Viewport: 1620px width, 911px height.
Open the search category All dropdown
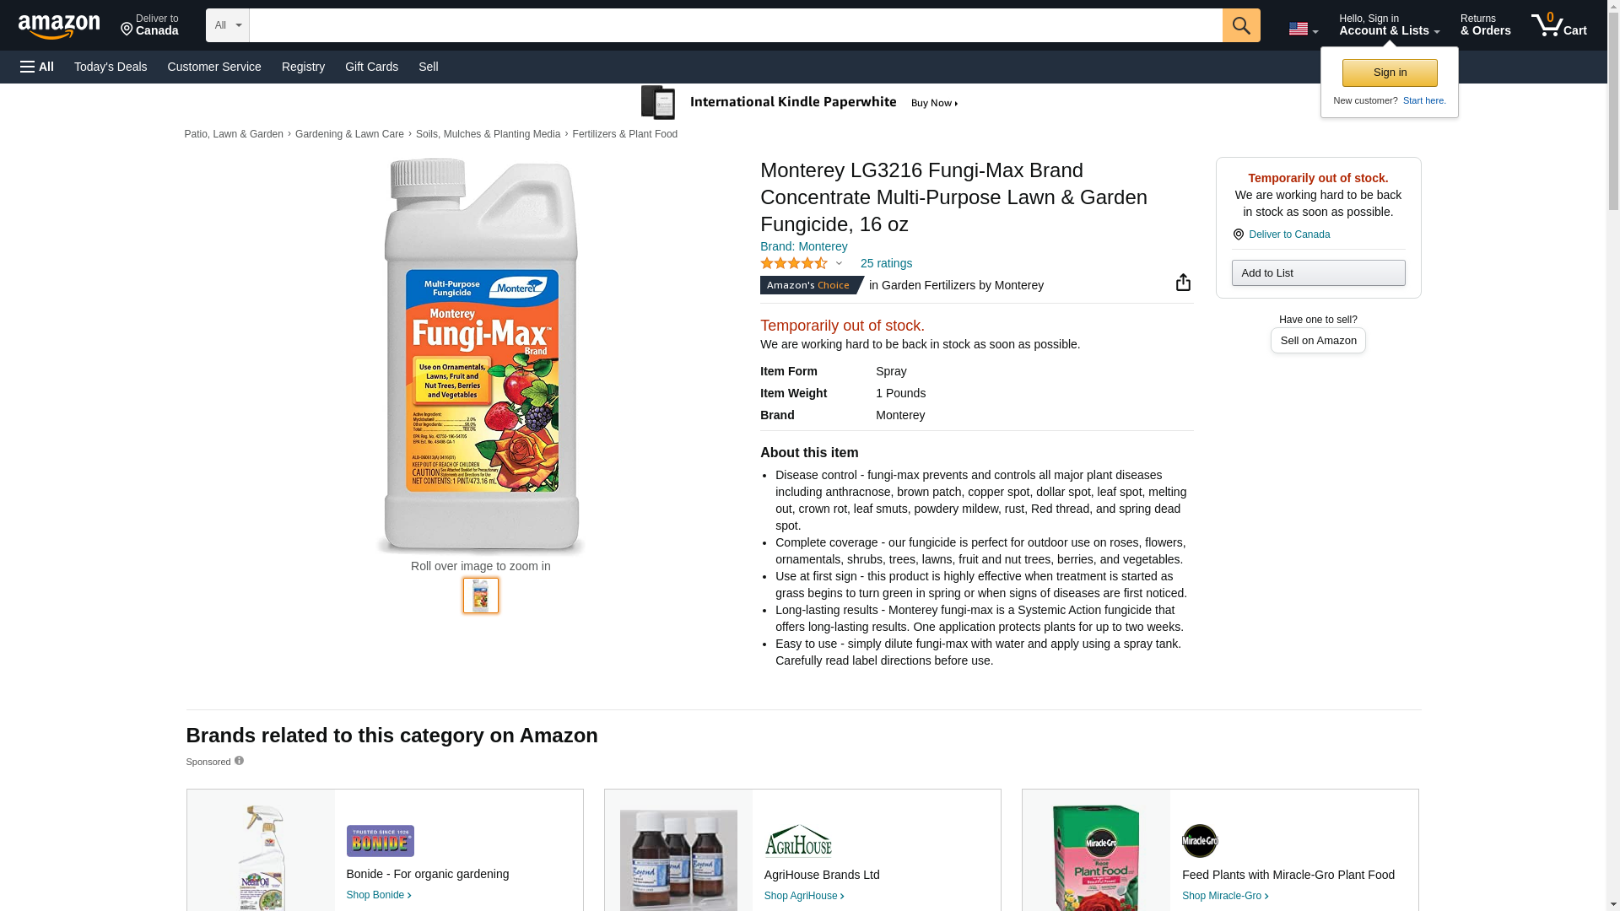[x=228, y=25]
